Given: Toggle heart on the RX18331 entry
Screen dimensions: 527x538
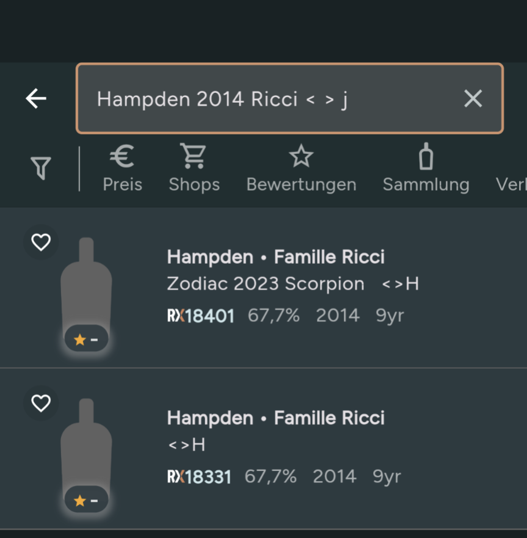Looking at the screenshot, I should pyautogui.click(x=41, y=403).
